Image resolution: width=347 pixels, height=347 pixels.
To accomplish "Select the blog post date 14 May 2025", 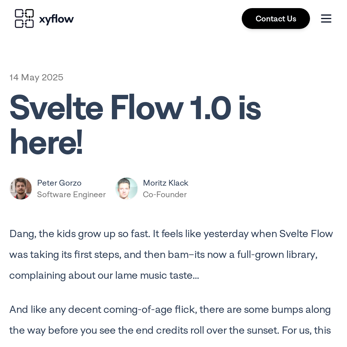I will 36,77.
